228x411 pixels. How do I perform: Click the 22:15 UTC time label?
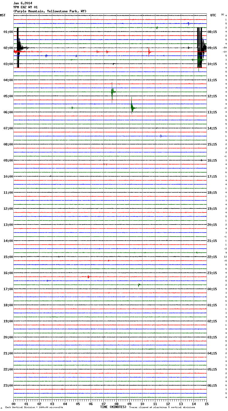click(212, 257)
